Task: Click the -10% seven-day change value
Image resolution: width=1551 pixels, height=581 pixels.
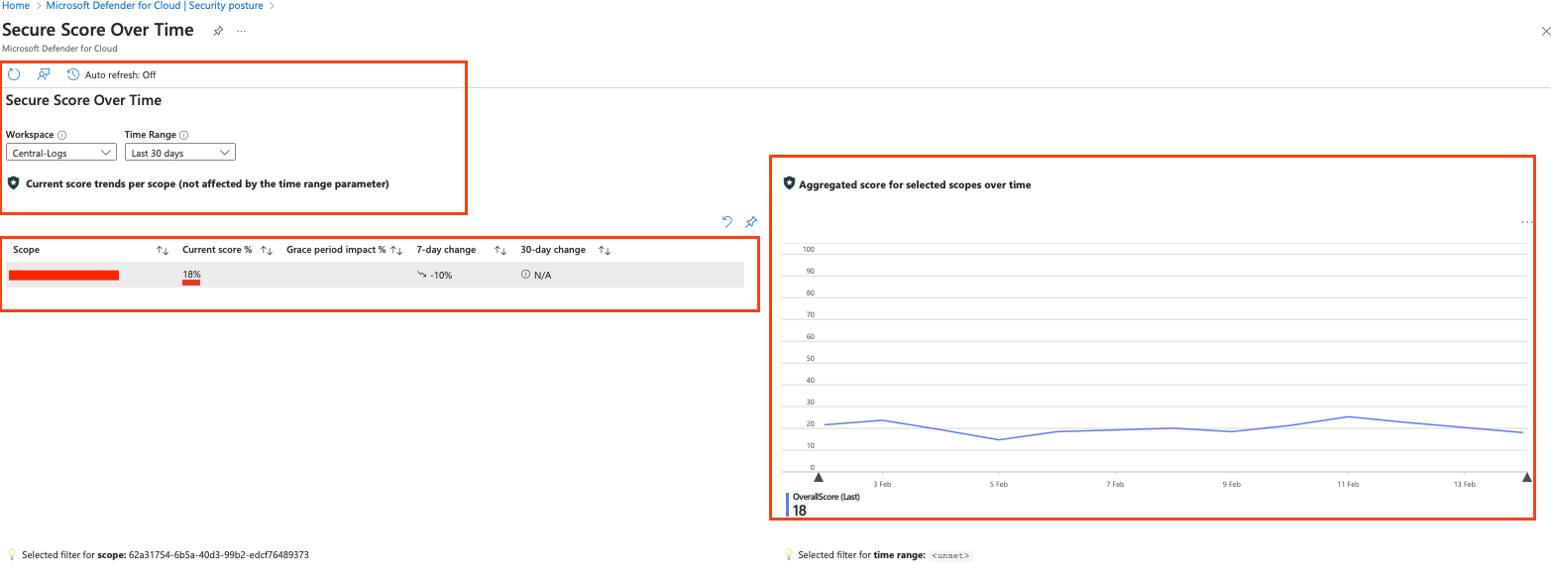Action: (x=441, y=275)
